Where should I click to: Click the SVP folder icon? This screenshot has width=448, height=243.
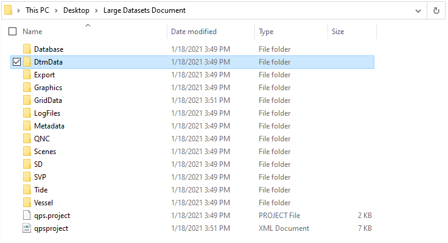coord(27,177)
